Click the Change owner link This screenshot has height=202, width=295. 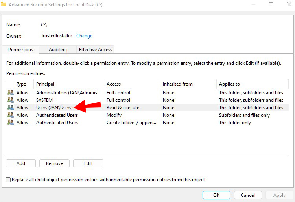click(84, 36)
